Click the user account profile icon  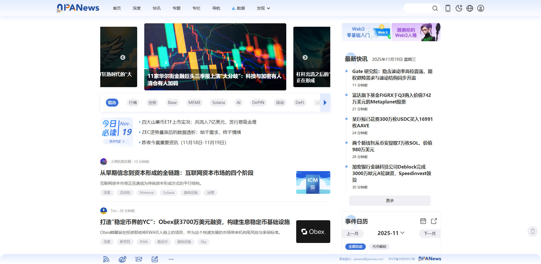pyautogui.click(x=481, y=8)
